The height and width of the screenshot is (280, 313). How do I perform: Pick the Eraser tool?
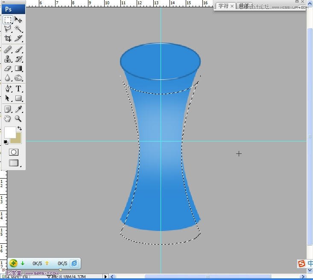coord(8,69)
